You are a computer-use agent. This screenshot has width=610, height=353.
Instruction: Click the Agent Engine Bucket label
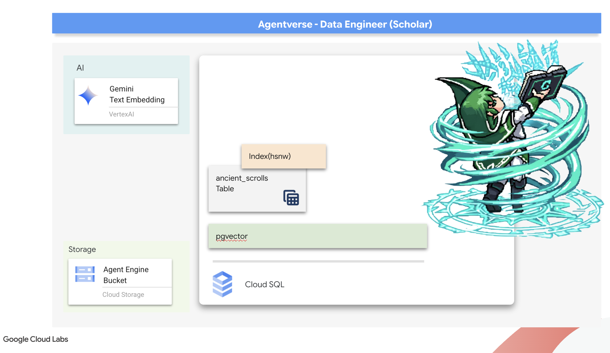pyautogui.click(x=126, y=275)
